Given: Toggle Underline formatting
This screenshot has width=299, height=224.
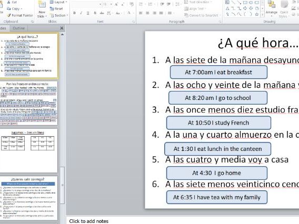Looking at the screenshot, I should pyautogui.click(x=88, y=13).
